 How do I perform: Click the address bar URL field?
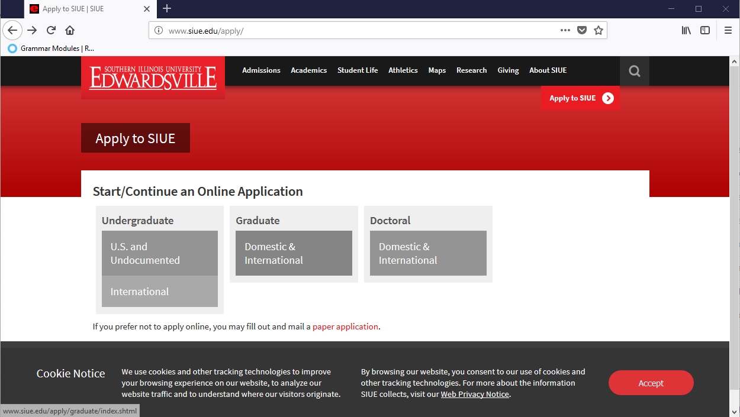355,31
